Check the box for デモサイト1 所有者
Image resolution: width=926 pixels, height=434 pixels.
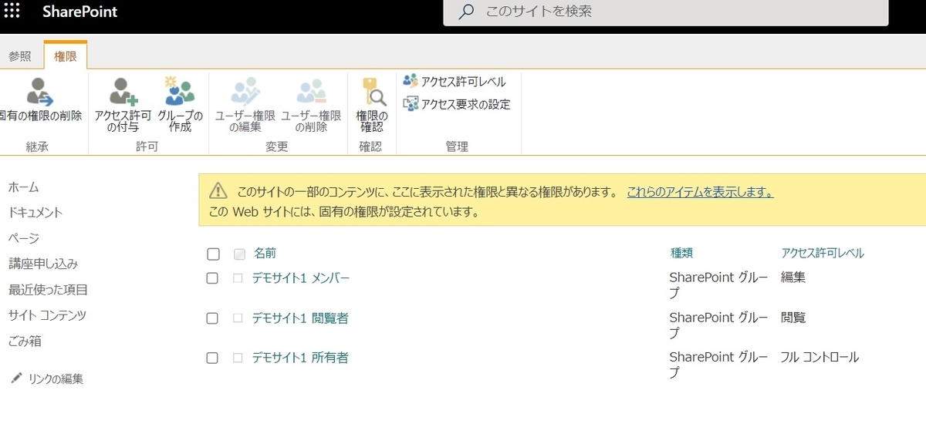click(x=213, y=358)
